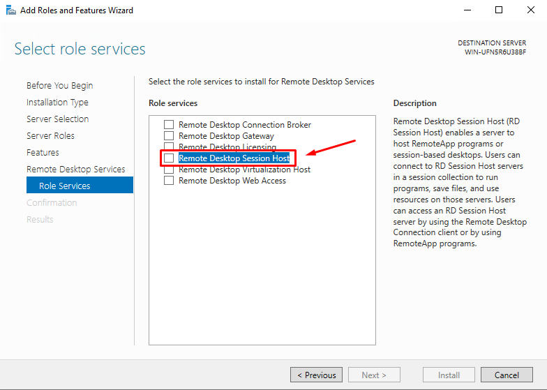The width and height of the screenshot is (547, 390).
Task: Switch to Server Roles page
Action: coord(50,136)
